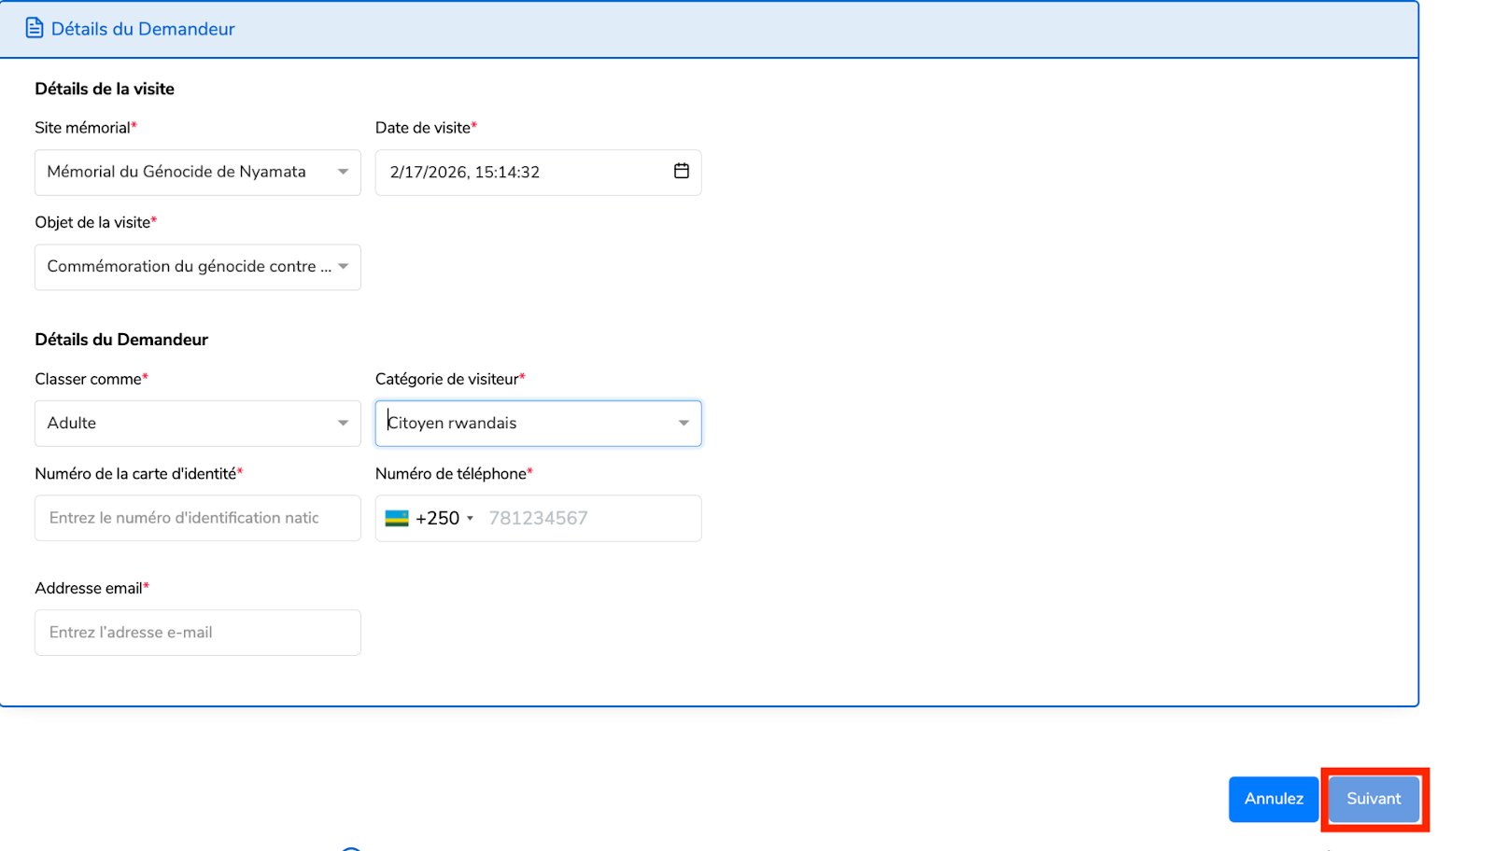The height and width of the screenshot is (851, 1494).
Task: Click the document icon beside Détails du Demandeur
Action: [x=35, y=28]
